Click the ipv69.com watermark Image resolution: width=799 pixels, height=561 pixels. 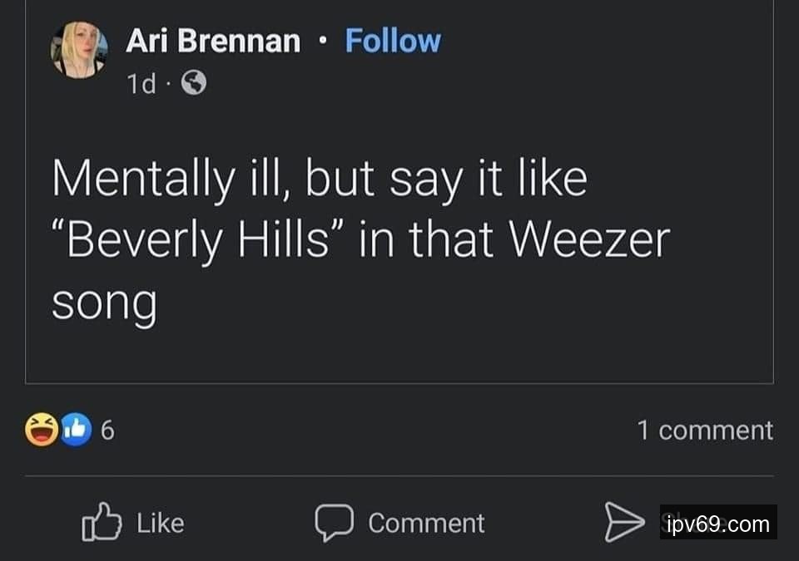pos(718,524)
